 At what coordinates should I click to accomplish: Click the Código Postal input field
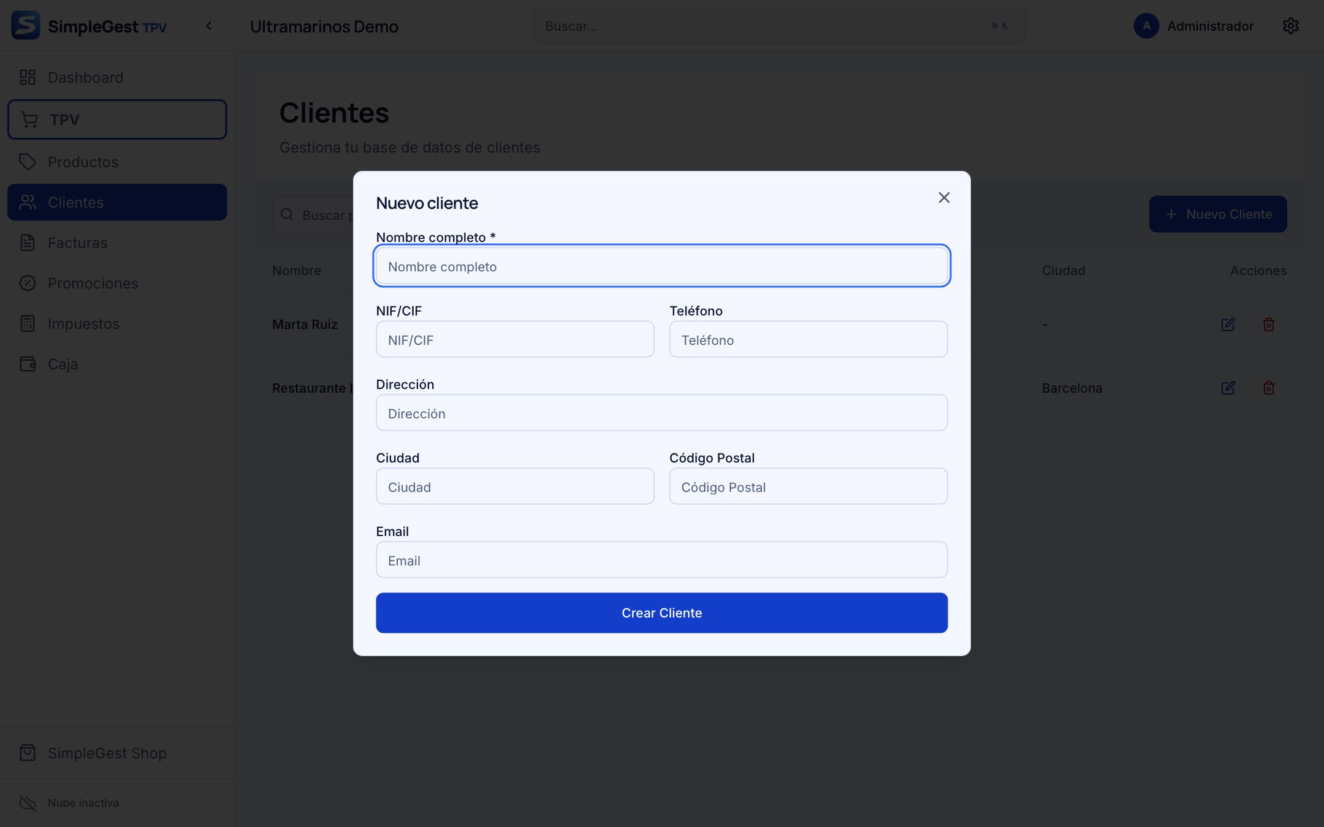808,486
